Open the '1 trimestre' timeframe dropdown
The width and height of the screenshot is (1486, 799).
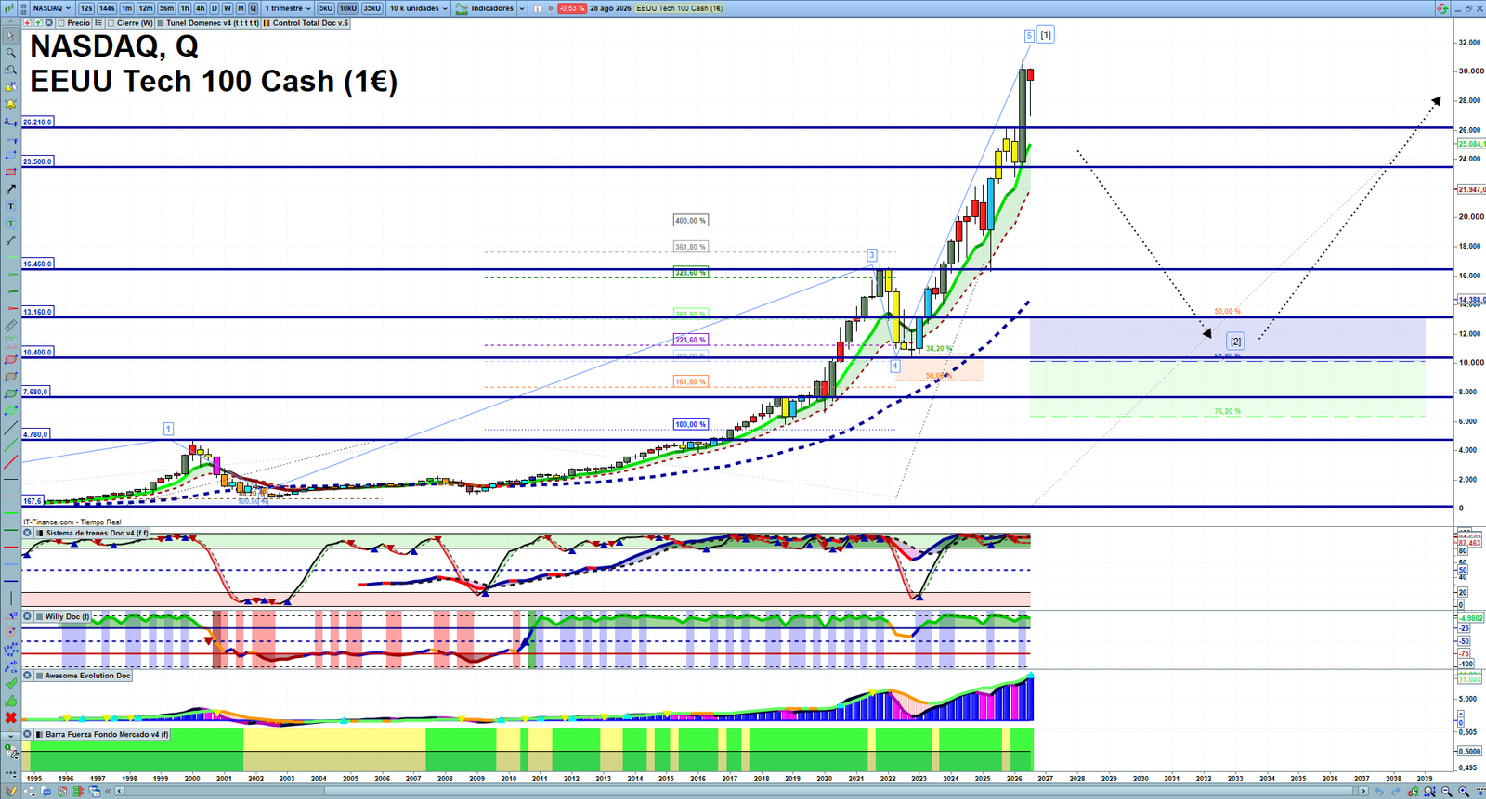click(287, 8)
